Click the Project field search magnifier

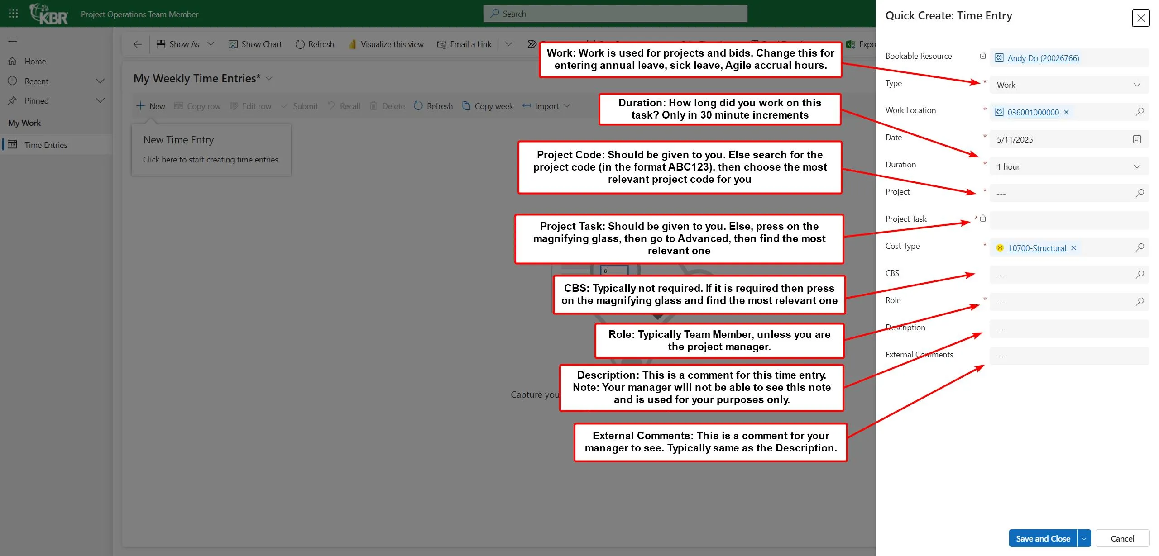click(x=1140, y=193)
